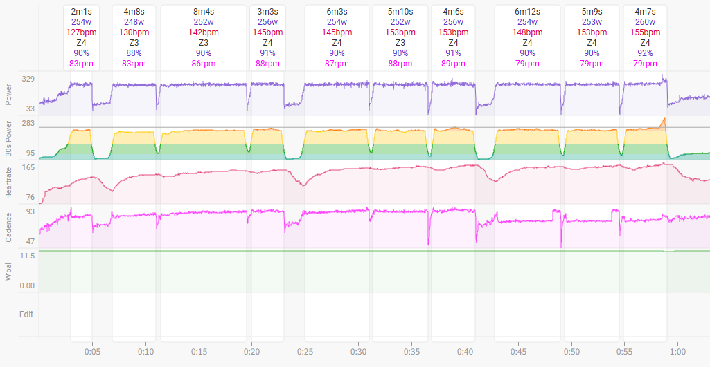This screenshot has height=367, width=710.
Task: Click the 92% intensity value
Action: (x=646, y=53)
